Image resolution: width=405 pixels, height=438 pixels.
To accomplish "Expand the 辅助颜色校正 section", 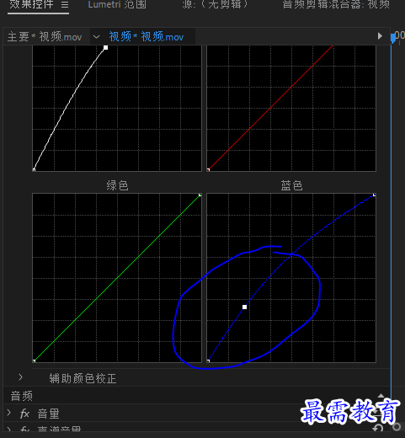I will pyautogui.click(x=20, y=377).
